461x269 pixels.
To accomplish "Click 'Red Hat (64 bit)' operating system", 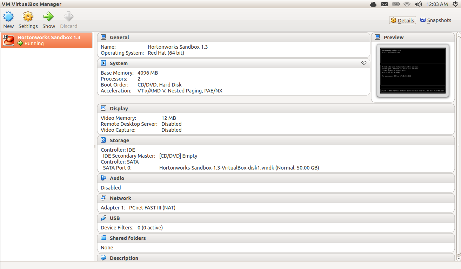I will coord(166,53).
